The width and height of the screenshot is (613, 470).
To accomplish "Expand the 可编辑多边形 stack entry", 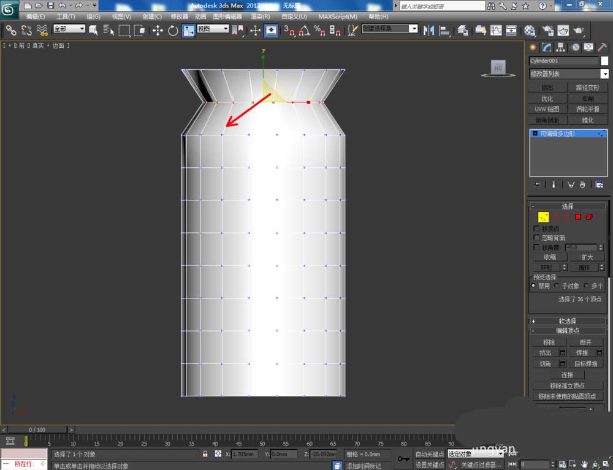I will coord(535,134).
